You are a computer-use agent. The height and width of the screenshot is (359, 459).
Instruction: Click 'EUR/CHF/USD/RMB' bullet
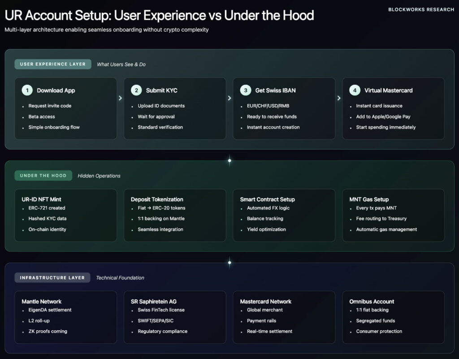tap(268, 106)
